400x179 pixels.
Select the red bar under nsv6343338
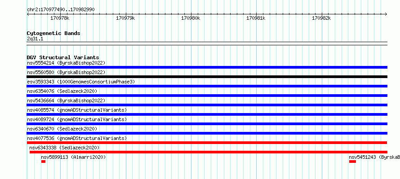point(209,152)
